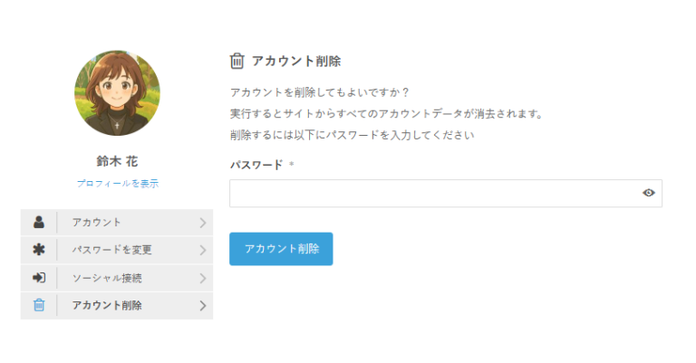Click the パスワード field label
Viewport: 696px width, 363px height.
coord(256,165)
